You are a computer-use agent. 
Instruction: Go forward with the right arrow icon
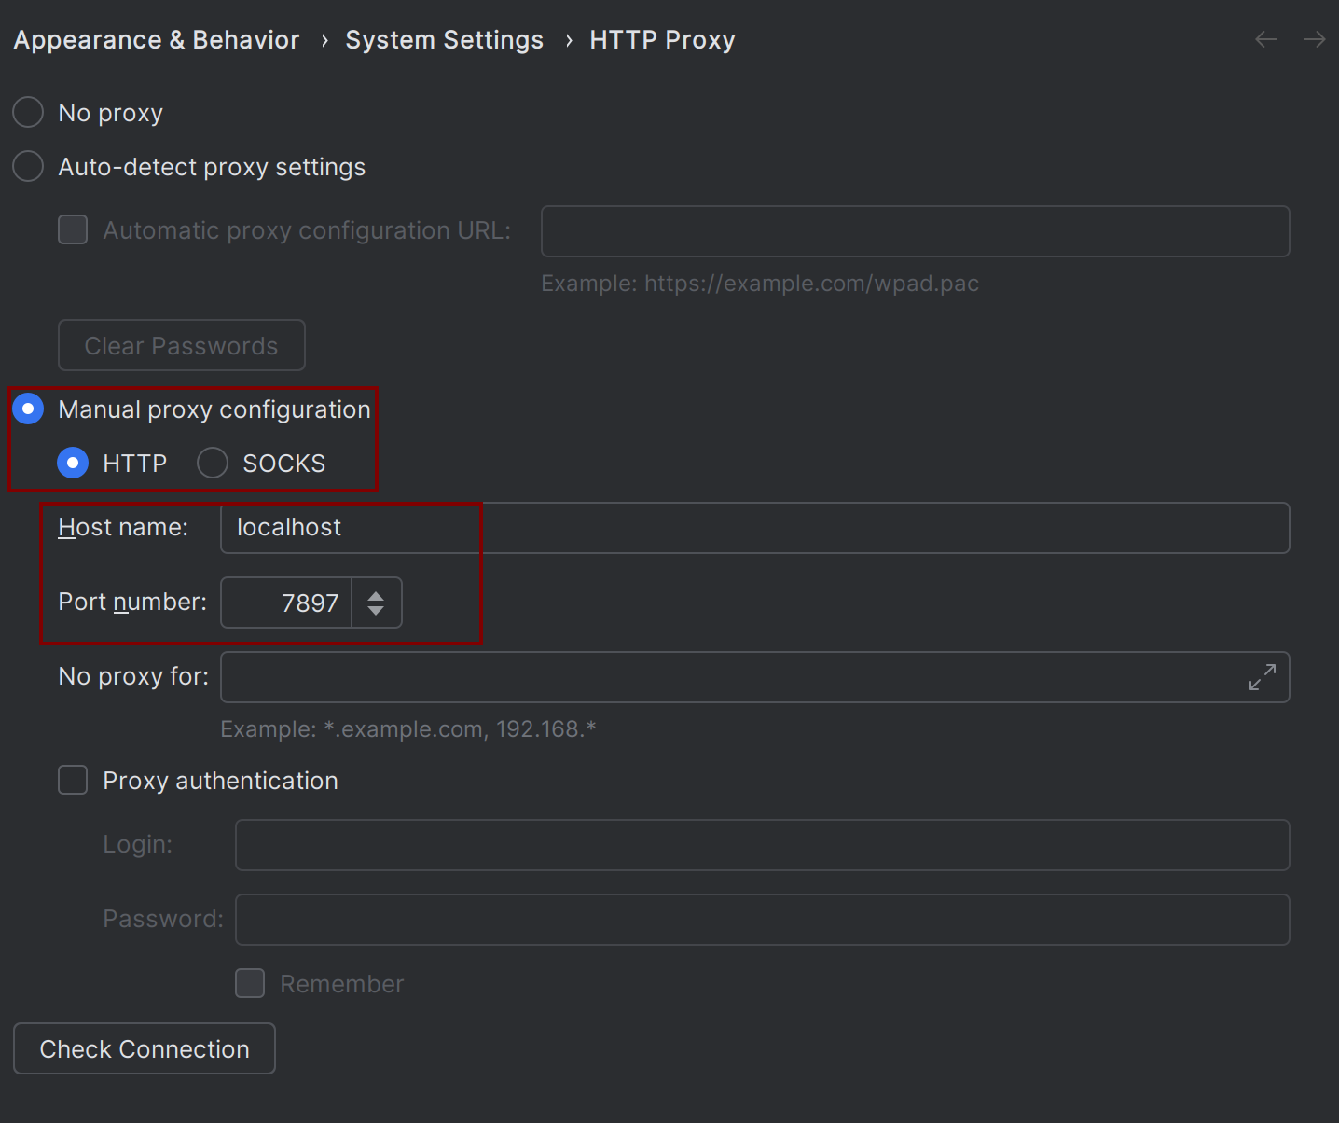[x=1314, y=39]
